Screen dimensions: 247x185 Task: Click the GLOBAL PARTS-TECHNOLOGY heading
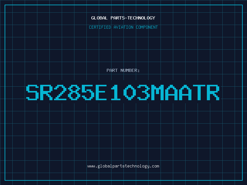[x=123, y=18]
